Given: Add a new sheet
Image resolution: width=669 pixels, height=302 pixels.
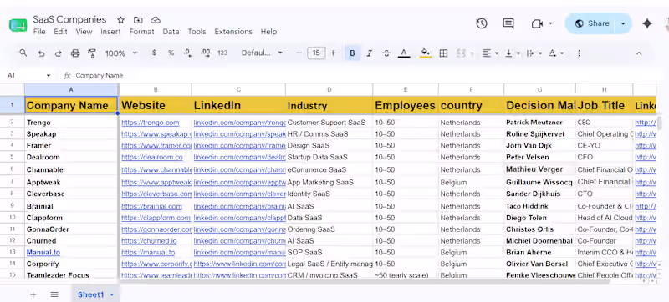Looking at the screenshot, I should (x=33, y=294).
